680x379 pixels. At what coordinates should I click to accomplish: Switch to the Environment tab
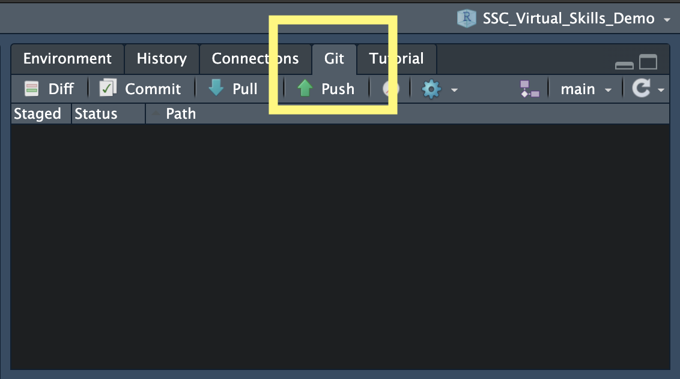67,59
